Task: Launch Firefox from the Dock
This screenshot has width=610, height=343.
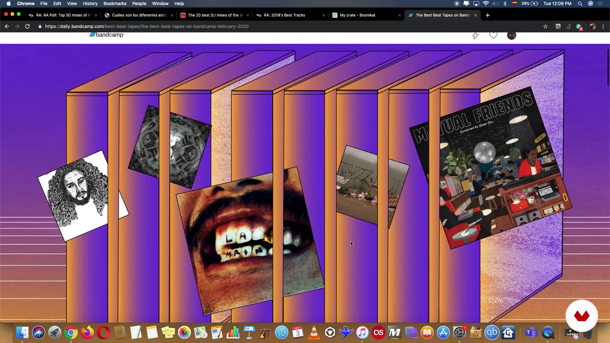Action: click(87, 333)
